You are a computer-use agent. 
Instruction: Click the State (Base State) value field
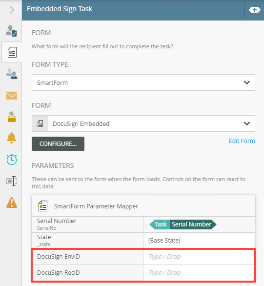[199, 241]
